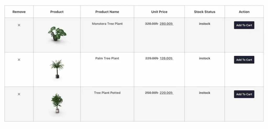Click the instock status in Palm row

[205, 58]
